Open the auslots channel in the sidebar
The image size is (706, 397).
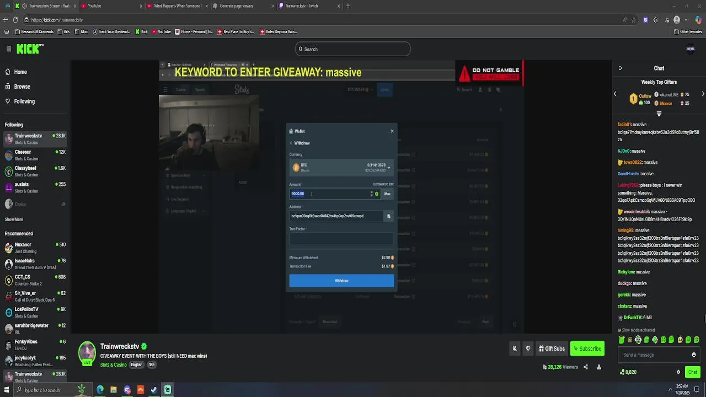(x=35, y=187)
